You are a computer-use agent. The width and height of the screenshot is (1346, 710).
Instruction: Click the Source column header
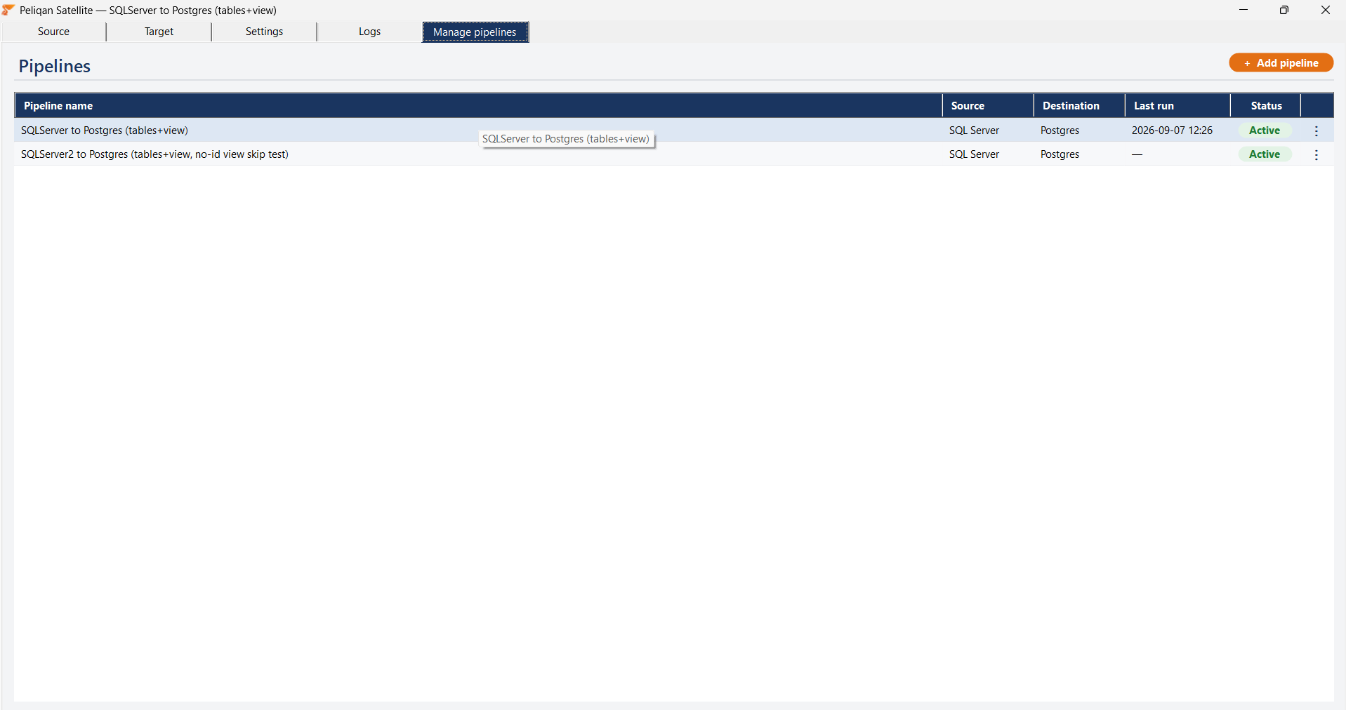988,105
